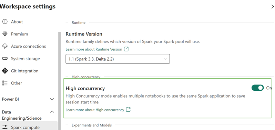Open Learn more about High concurrency link
Screen dimensions: 275x130
(95, 110)
